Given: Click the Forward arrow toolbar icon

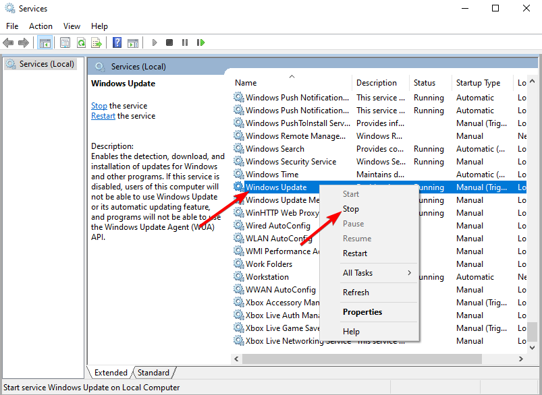Looking at the screenshot, I should [23, 43].
